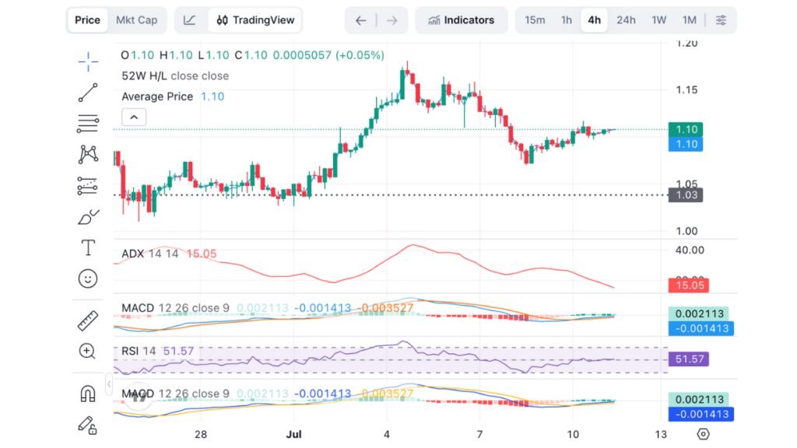Set interval to 1h
Screen dimensions: 797x448
567,20
